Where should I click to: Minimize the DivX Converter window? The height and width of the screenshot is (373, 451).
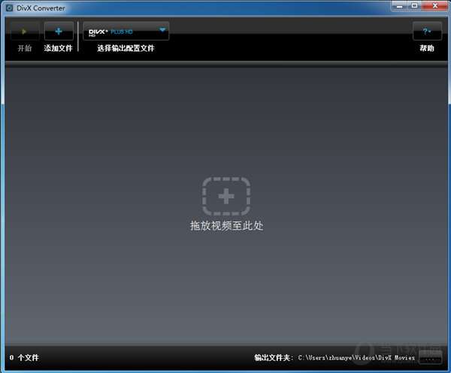[x=400, y=6]
